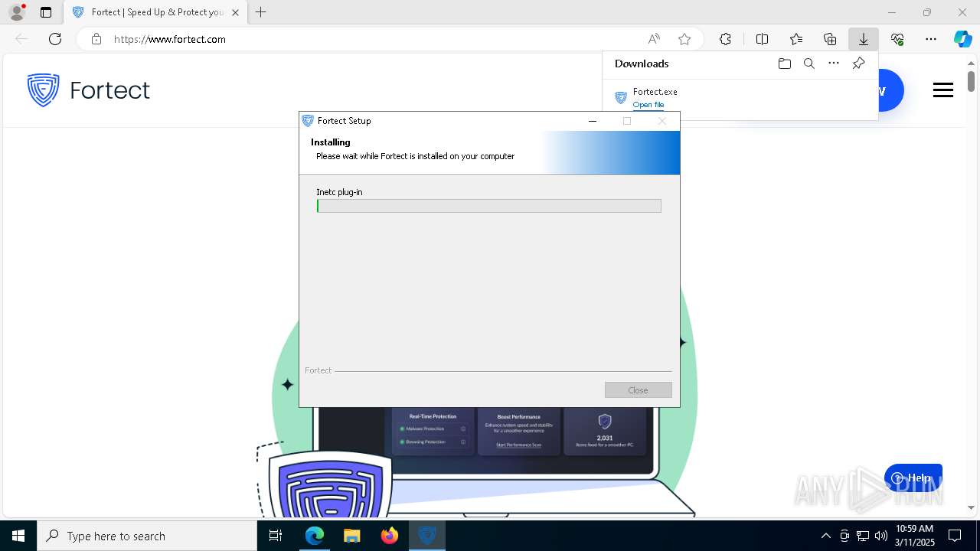This screenshot has width=980, height=551.
Task: Open browser Extensions icon
Action: click(725, 39)
